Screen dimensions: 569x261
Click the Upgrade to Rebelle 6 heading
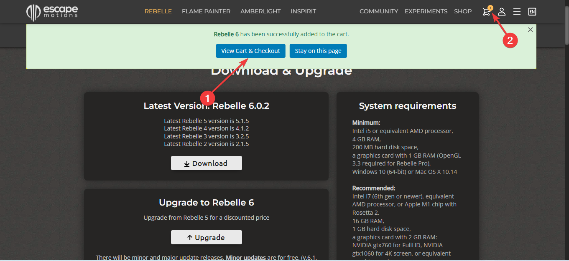[x=207, y=203]
